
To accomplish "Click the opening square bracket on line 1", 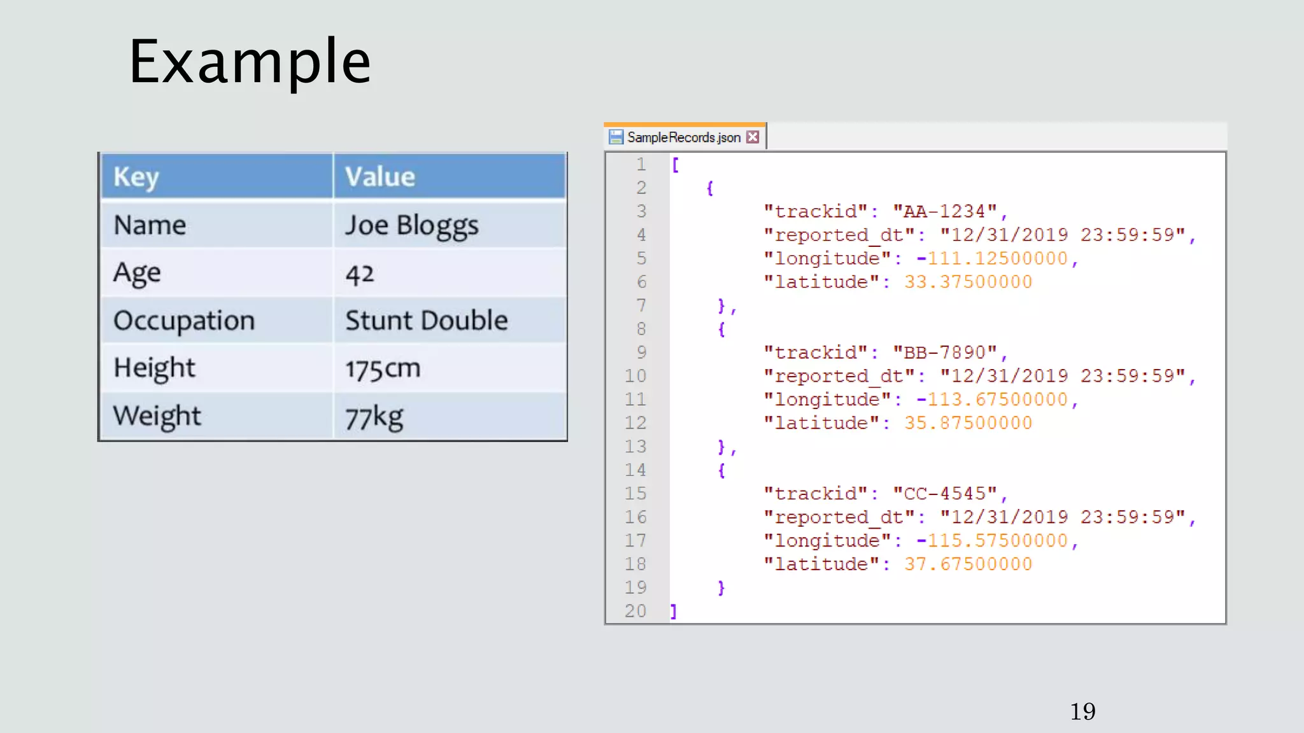I will (x=676, y=165).
